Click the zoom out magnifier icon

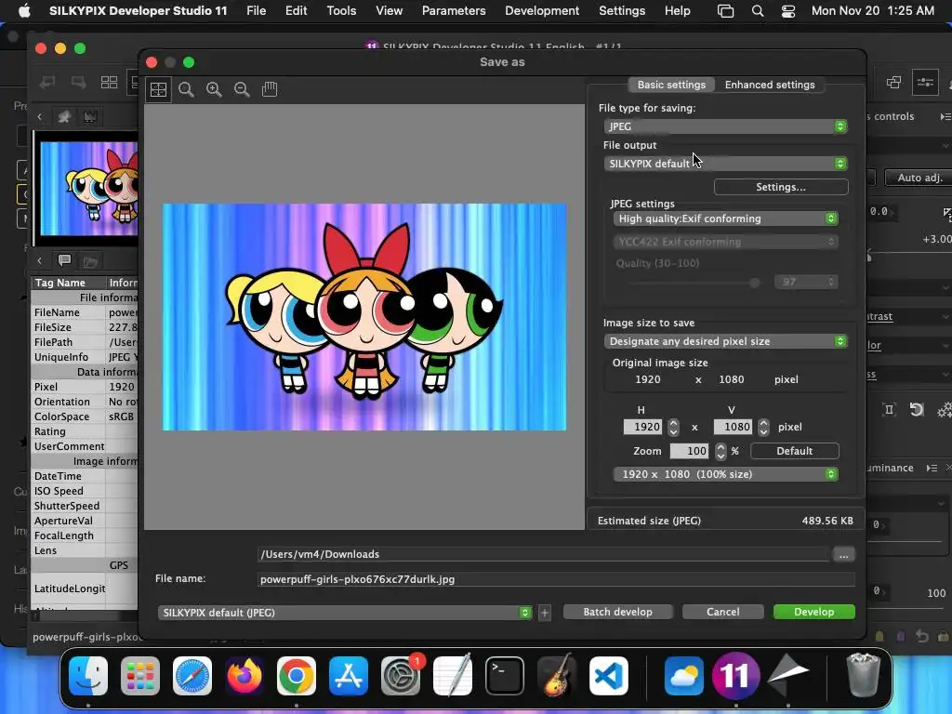[242, 89]
